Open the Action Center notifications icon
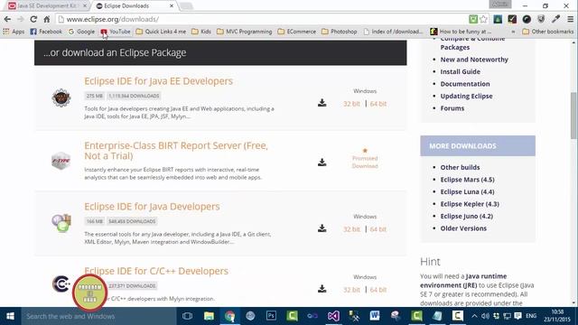The height and width of the screenshot is (325, 578). coord(517,316)
